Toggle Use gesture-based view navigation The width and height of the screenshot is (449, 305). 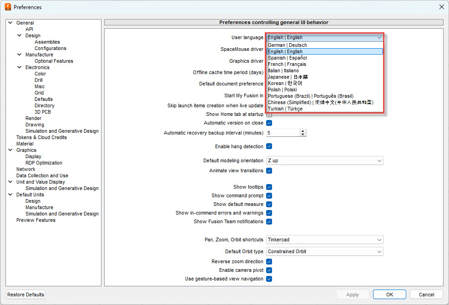click(269, 279)
